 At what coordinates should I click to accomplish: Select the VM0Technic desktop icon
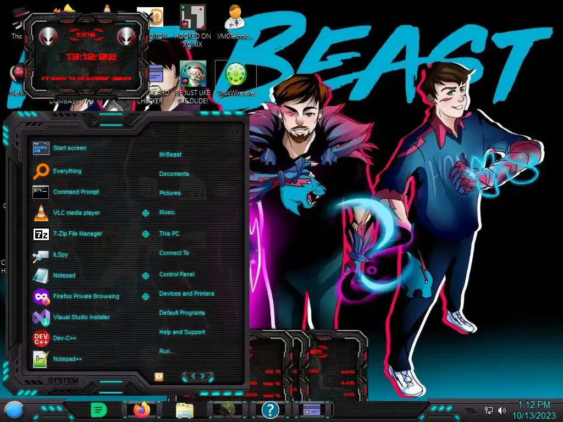point(235,22)
